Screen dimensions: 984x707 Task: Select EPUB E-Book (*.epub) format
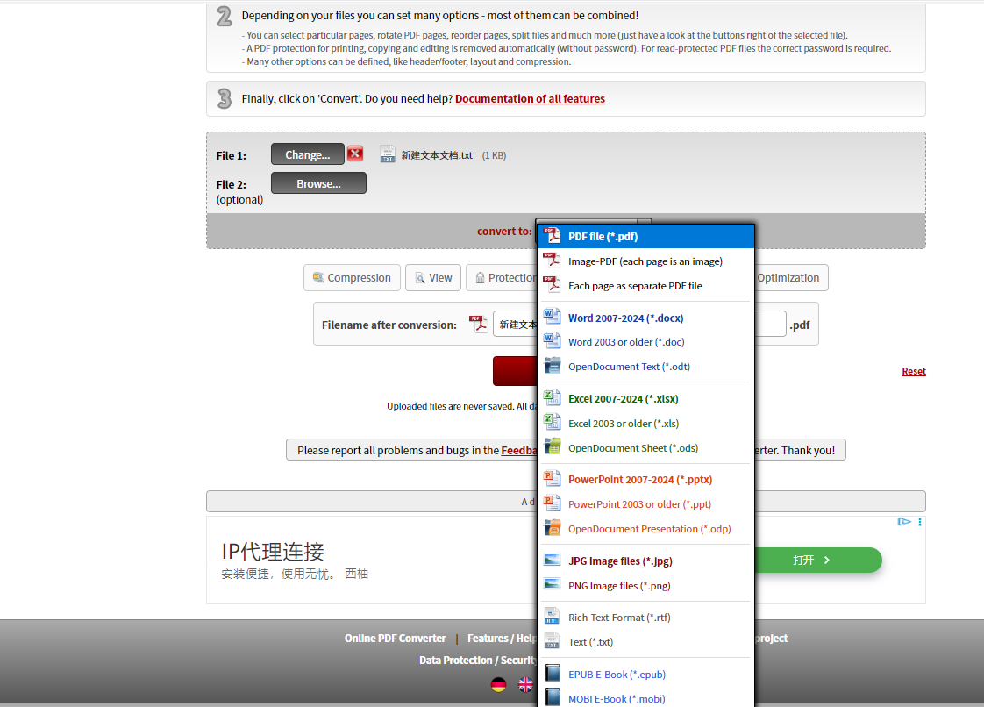pos(617,675)
